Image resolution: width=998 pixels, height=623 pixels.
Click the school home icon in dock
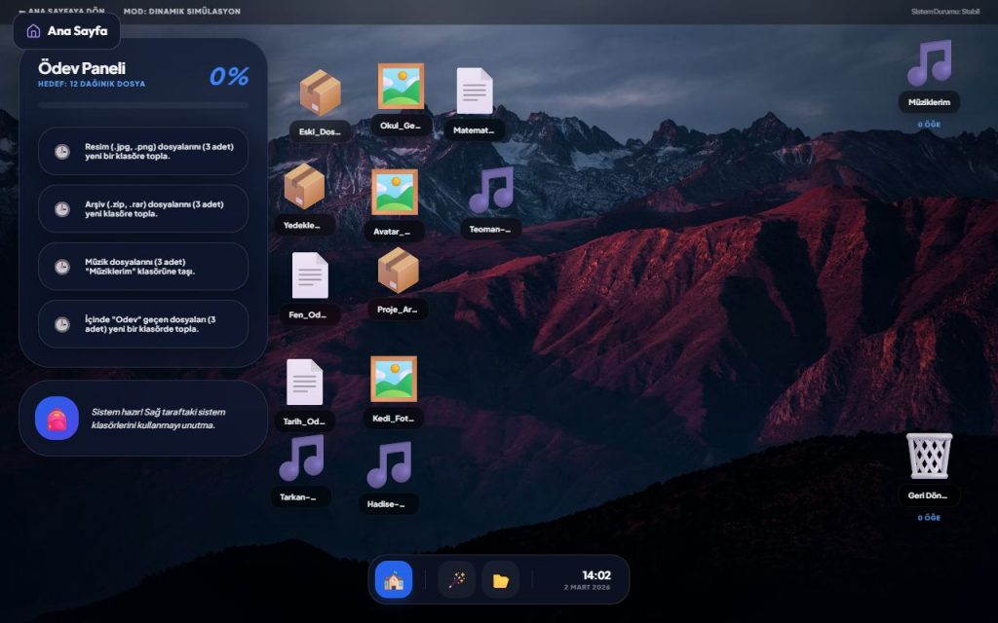click(394, 580)
